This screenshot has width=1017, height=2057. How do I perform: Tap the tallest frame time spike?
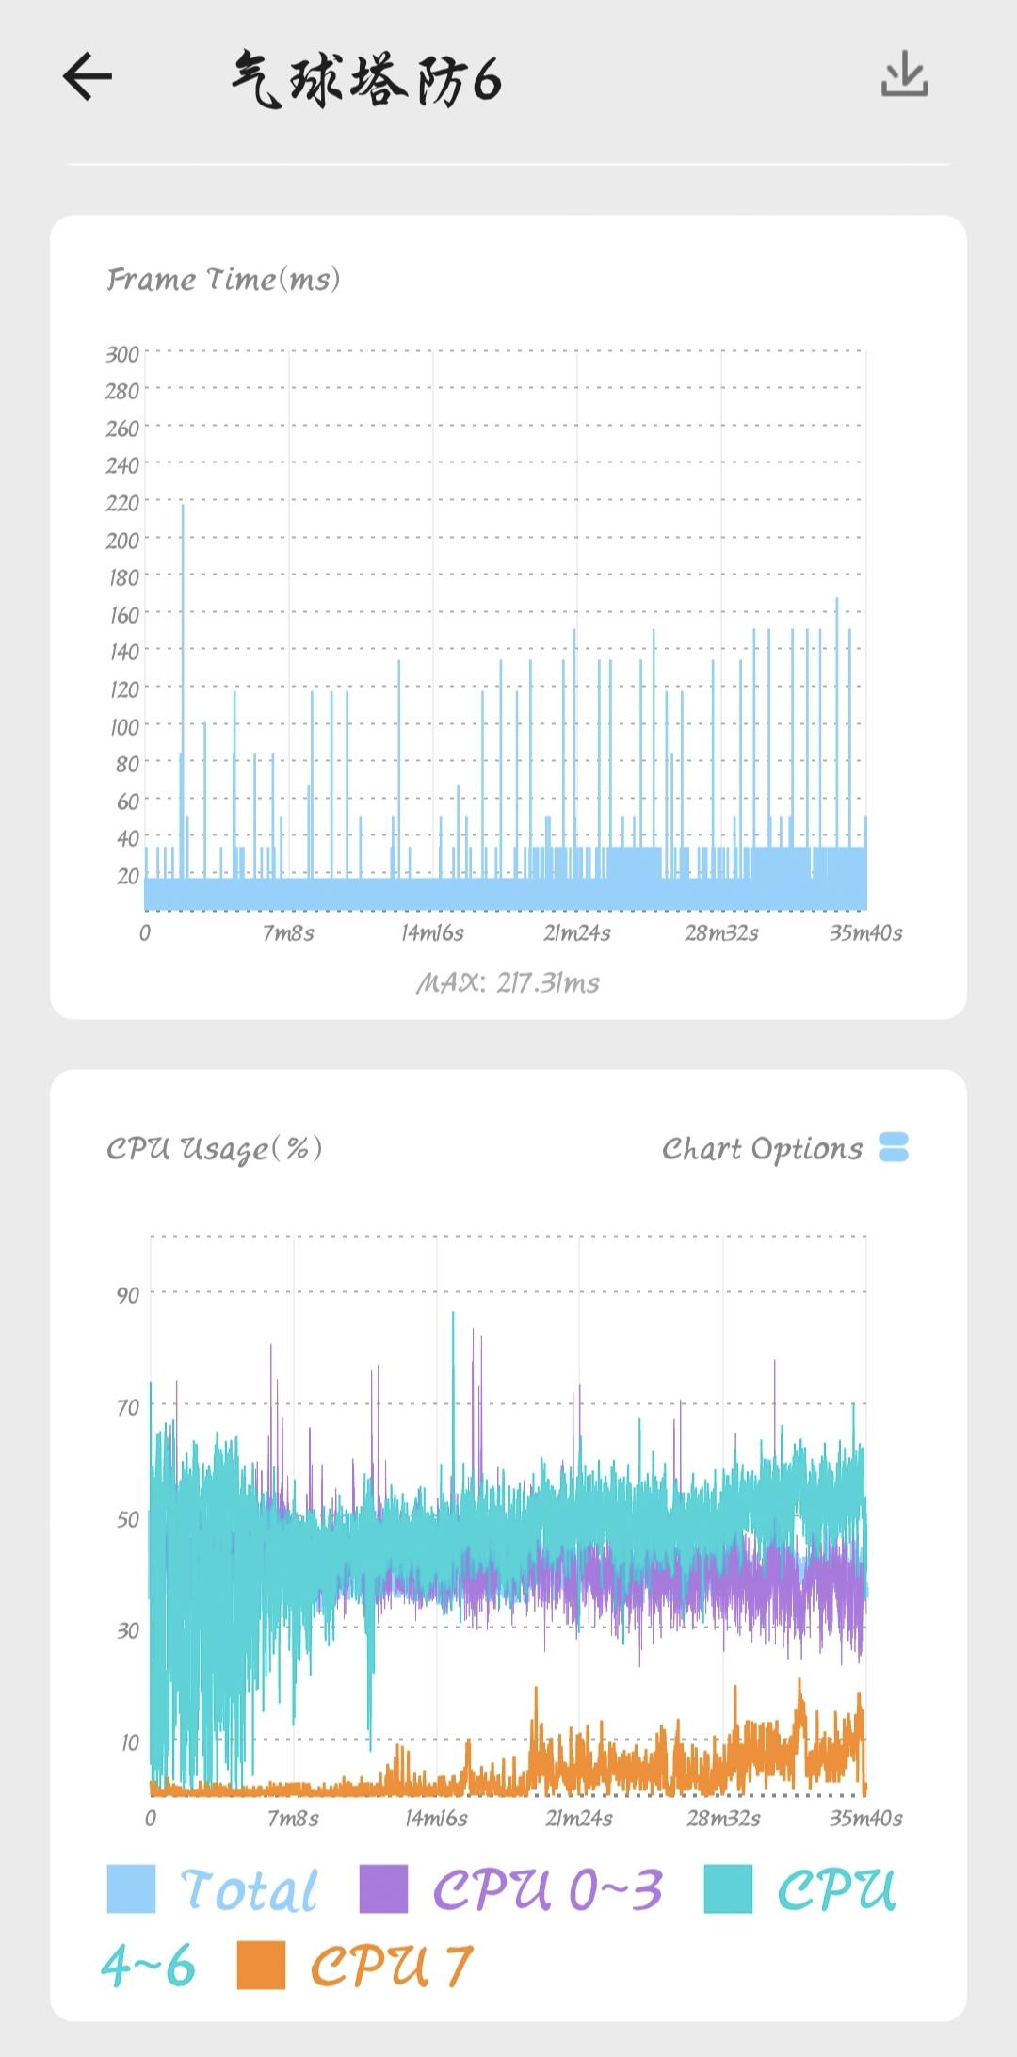pos(183,509)
